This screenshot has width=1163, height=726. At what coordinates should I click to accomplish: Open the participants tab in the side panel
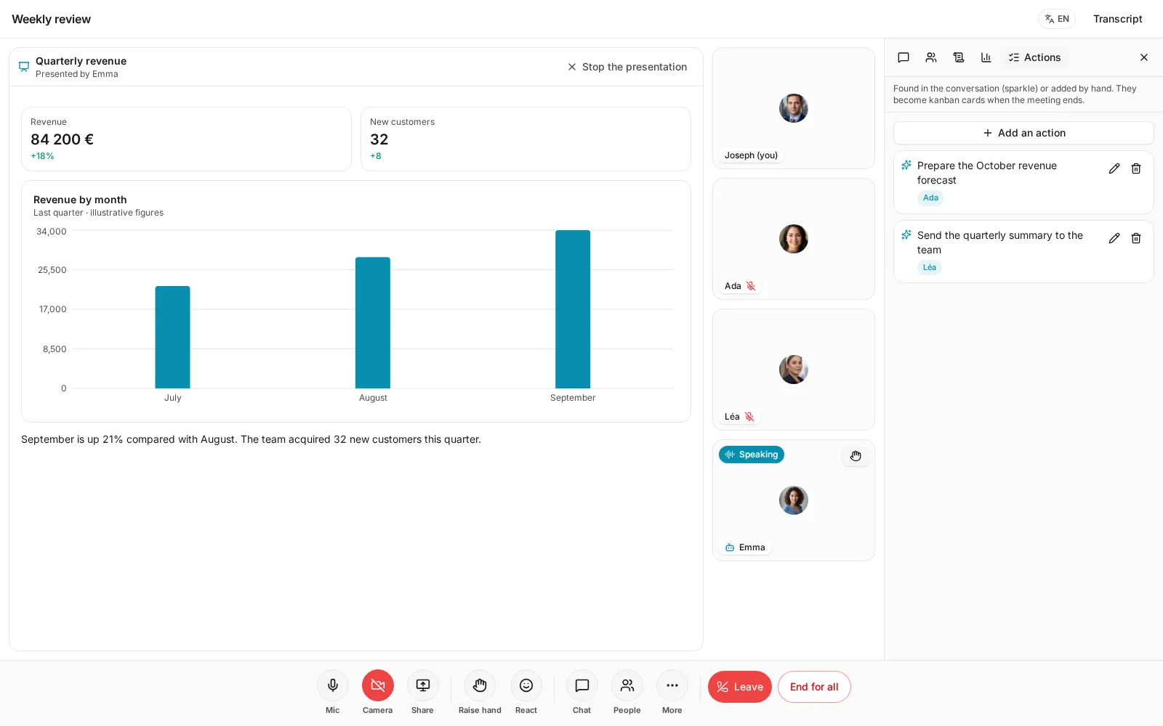click(931, 57)
